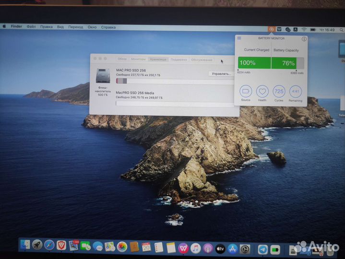Click 'Свободно 227,72 ГБ из 250,1 ГБ' text
The height and width of the screenshot is (259, 345).
click(138, 75)
